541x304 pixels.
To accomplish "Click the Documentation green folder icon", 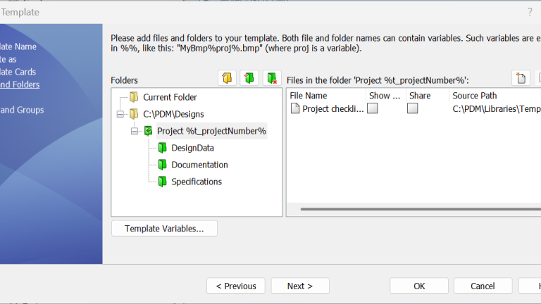I will coord(163,165).
